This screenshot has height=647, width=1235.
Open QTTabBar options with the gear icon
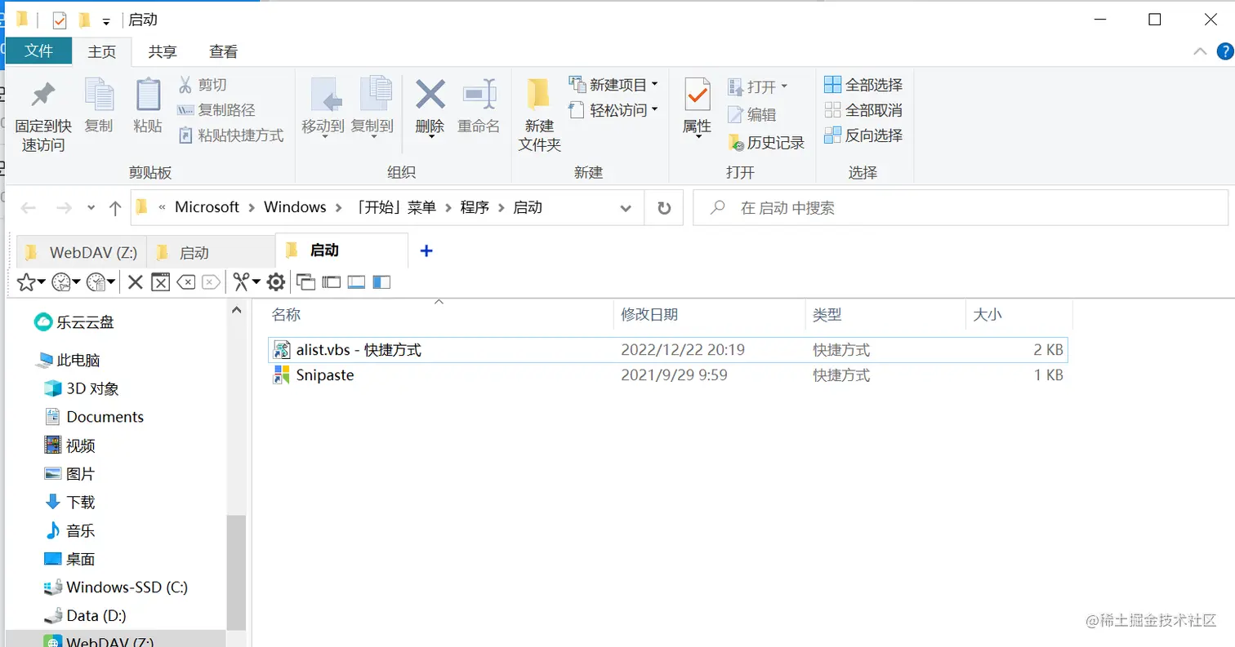pos(274,281)
